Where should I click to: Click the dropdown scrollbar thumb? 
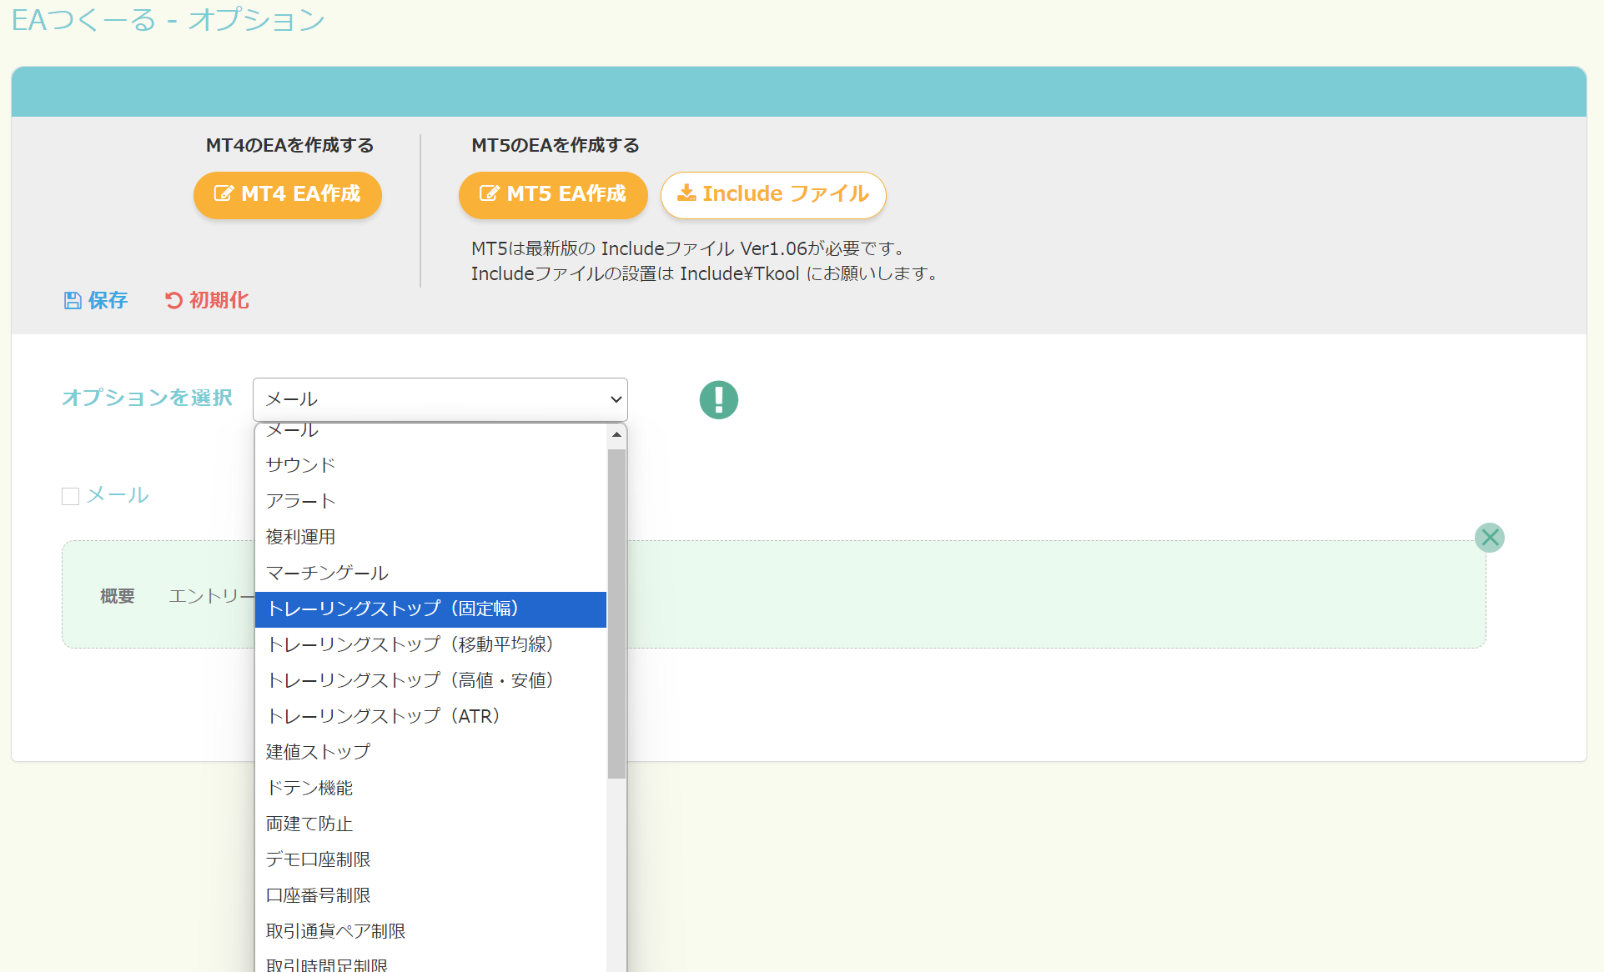pyautogui.click(x=616, y=613)
